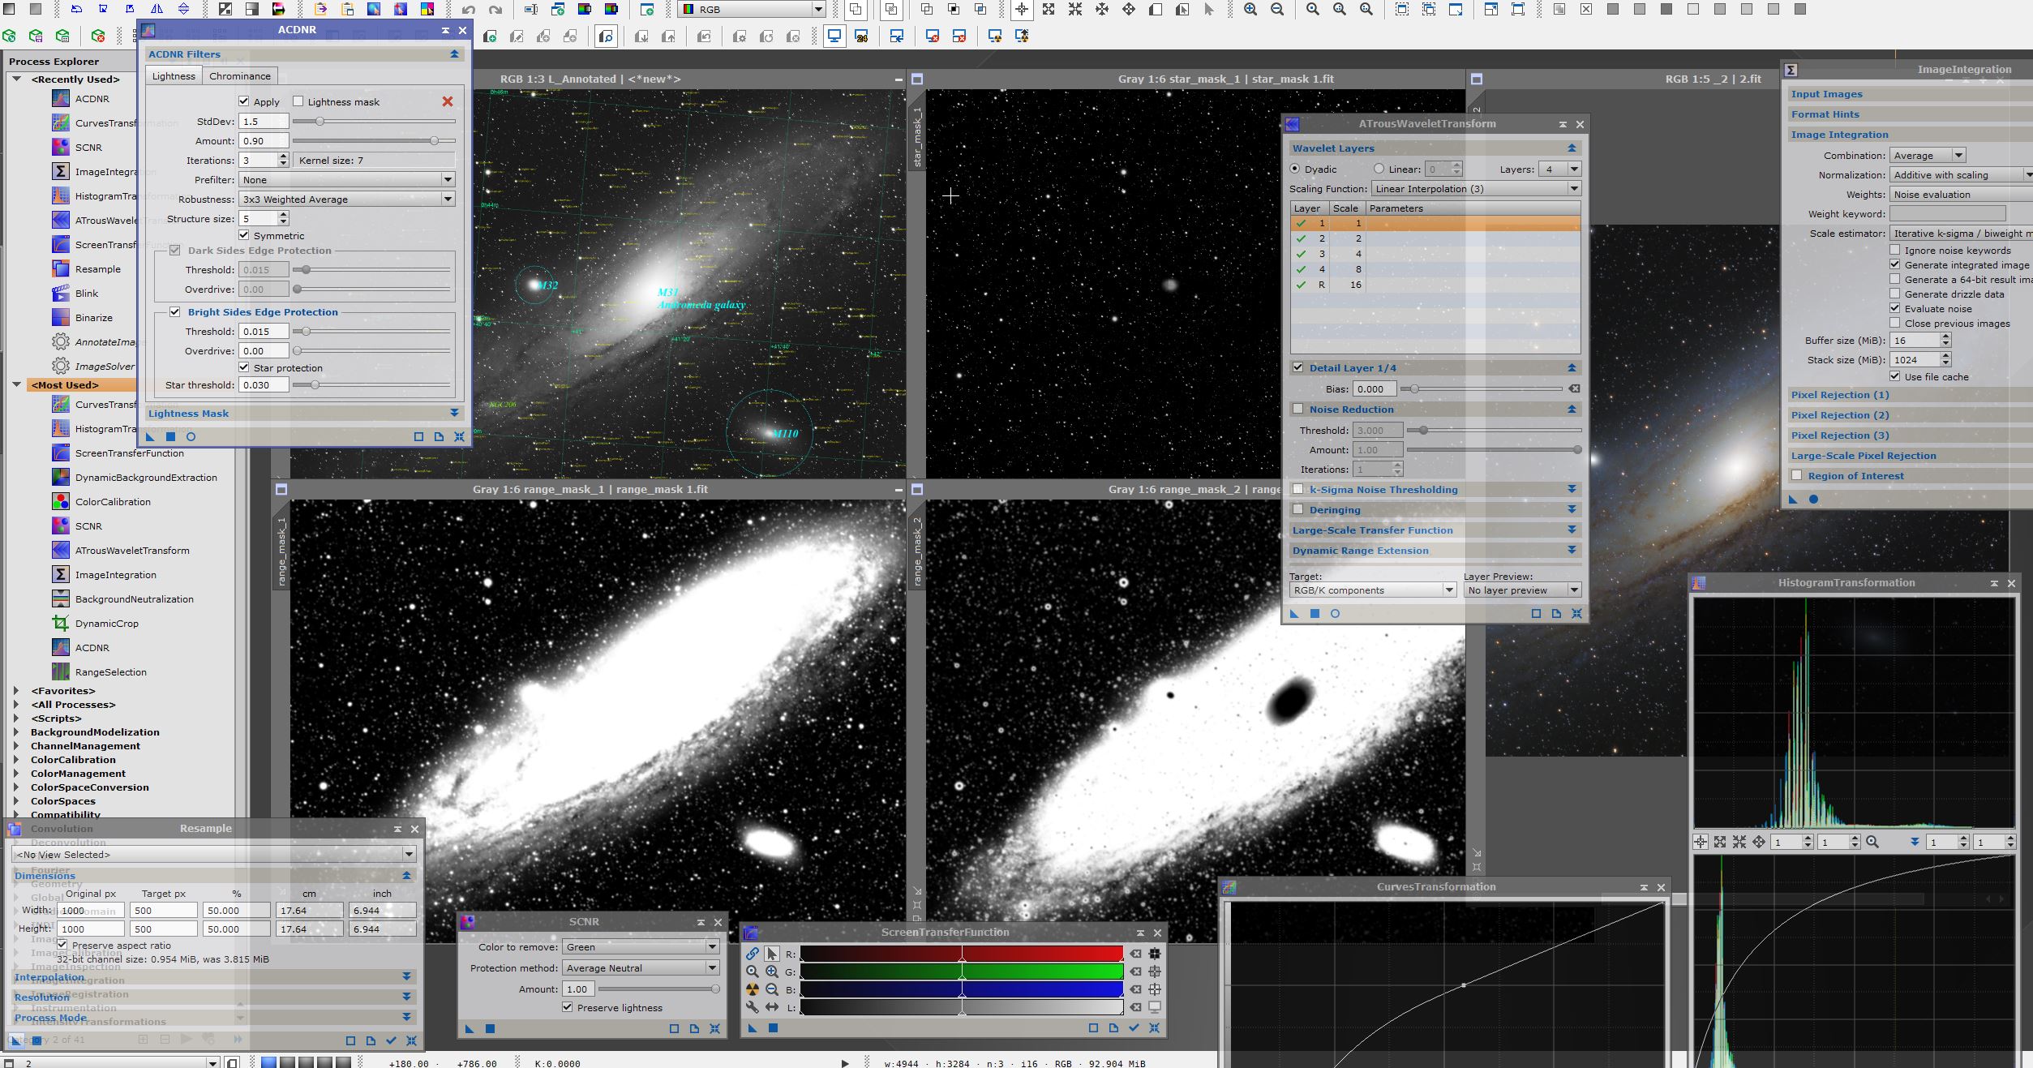Select the ColorManagement category in Process Explorer
Image resolution: width=2033 pixels, height=1068 pixels.
[x=78, y=774]
